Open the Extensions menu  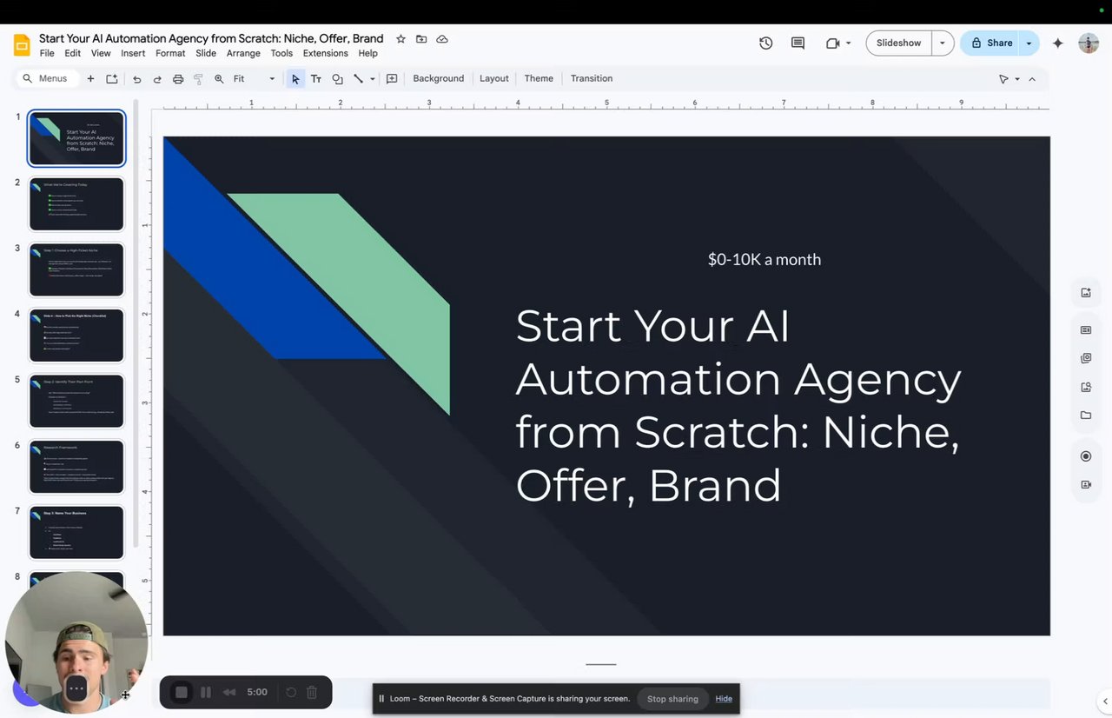[x=326, y=53]
